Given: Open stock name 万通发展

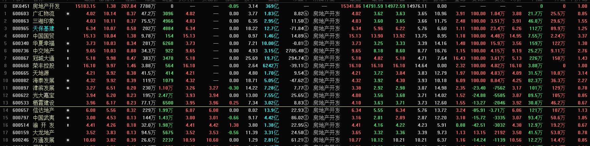Looking at the screenshot, I should pyautogui.click(x=43, y=140).
